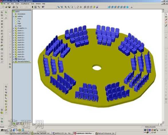Select the Annotations item in the tree
This screenshot has height=135, width=168.
click(21, 14)
